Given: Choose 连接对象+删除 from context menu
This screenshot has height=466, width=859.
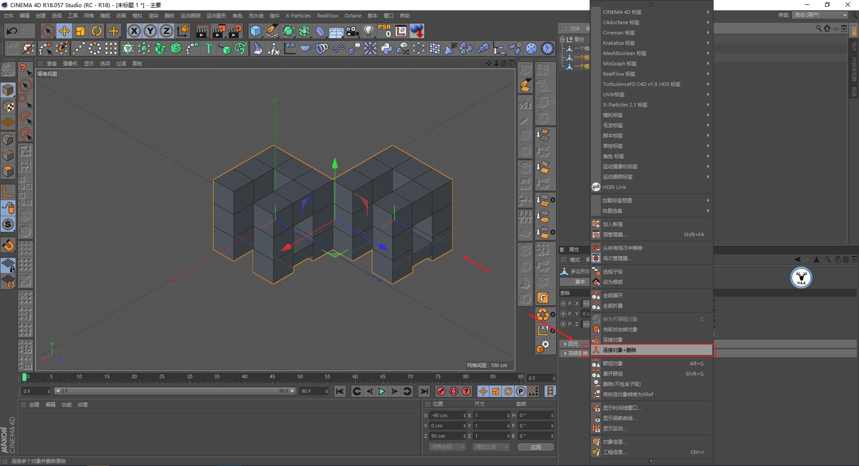Looking at the screenshot, I should (620, 350).
